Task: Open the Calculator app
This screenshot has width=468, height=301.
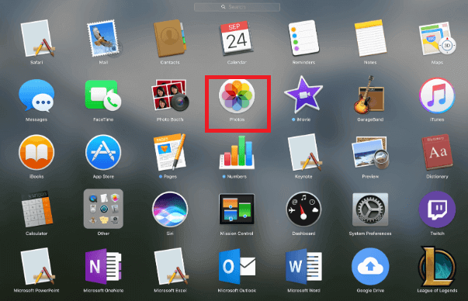Action: point(37,209)
